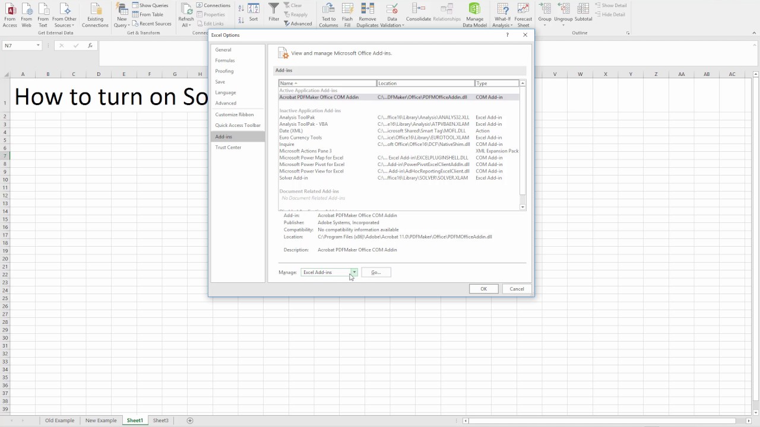This screenshot has width=760, height=427.
Task: Click add-ins list scrollbar down arrow
Action: pos(522,207)
